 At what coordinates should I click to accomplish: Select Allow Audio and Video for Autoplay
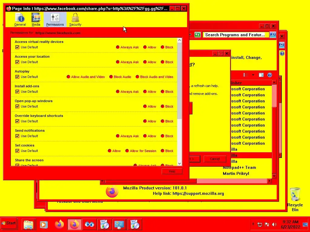[68, 77]
